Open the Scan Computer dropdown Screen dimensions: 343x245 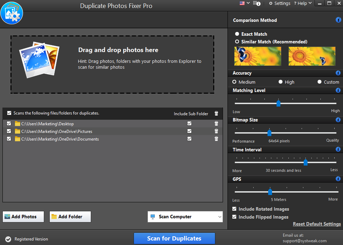pyautogui.click(x=185, y=217)
